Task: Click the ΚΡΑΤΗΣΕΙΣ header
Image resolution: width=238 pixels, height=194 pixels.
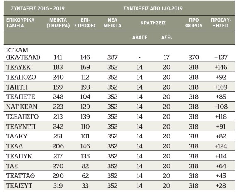Action: pos(153,23)
